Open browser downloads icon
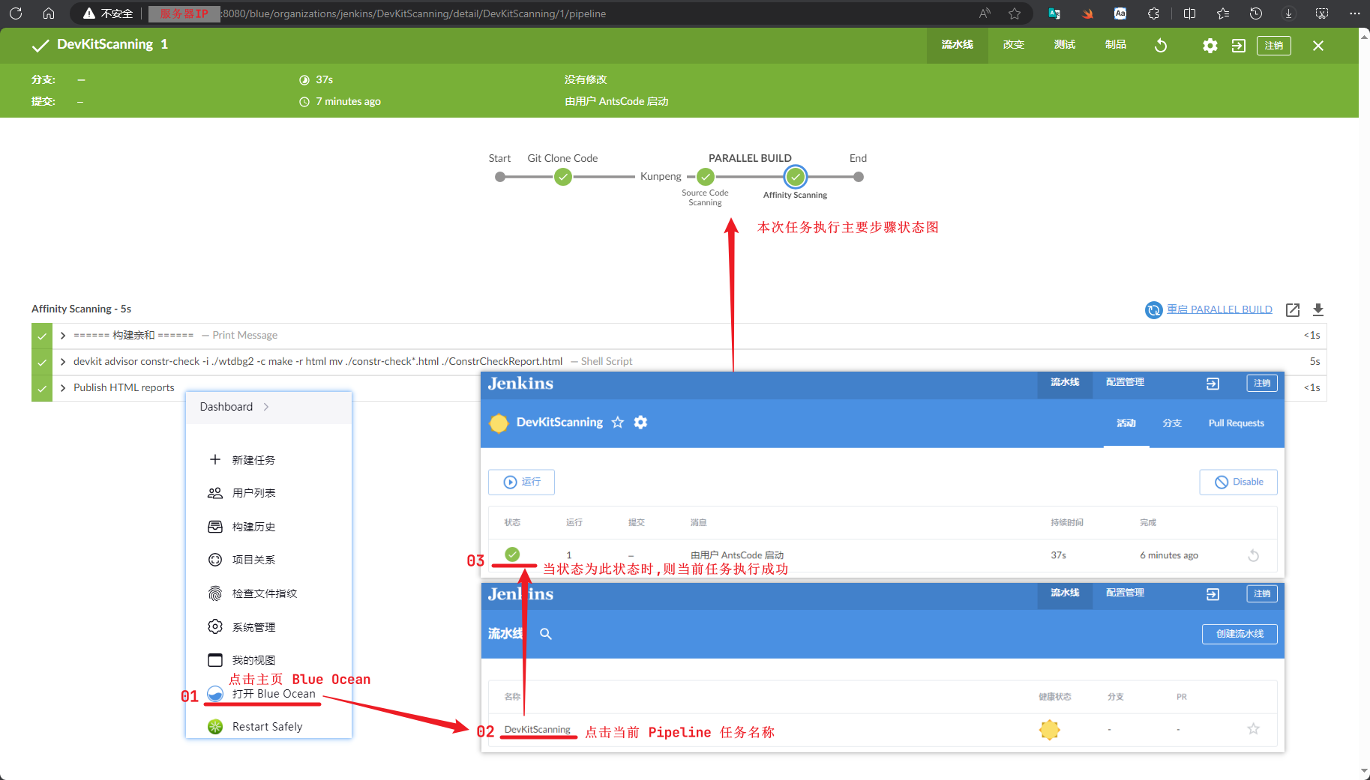1370x780 pixels. pyautogui.click(x=1289, y=13)
